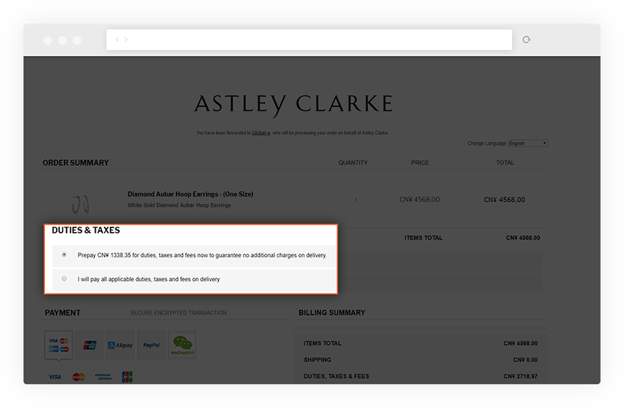
Task: Select the Visa/Mastercard credit card payment option
Action: pos(59,345)
